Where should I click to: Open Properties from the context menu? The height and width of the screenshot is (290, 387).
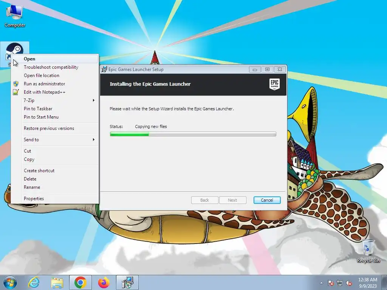pos(55,199)
